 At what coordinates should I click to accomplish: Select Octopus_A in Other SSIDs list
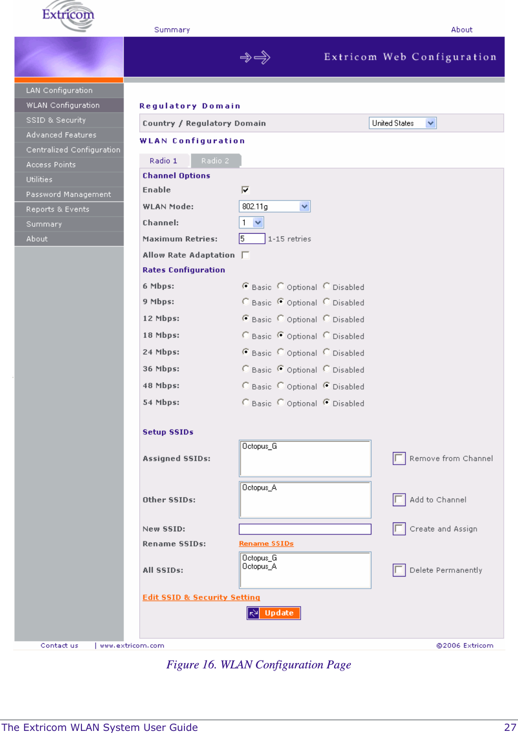pos(260,488)
